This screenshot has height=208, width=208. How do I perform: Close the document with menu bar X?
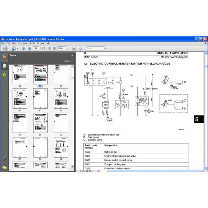pos(206,43)
